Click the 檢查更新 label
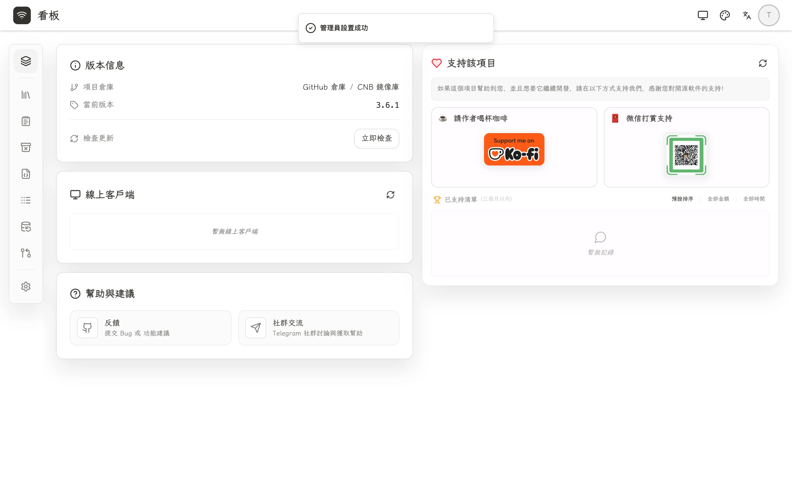Screen dimensions: 792x495 [x=98, y=139]
